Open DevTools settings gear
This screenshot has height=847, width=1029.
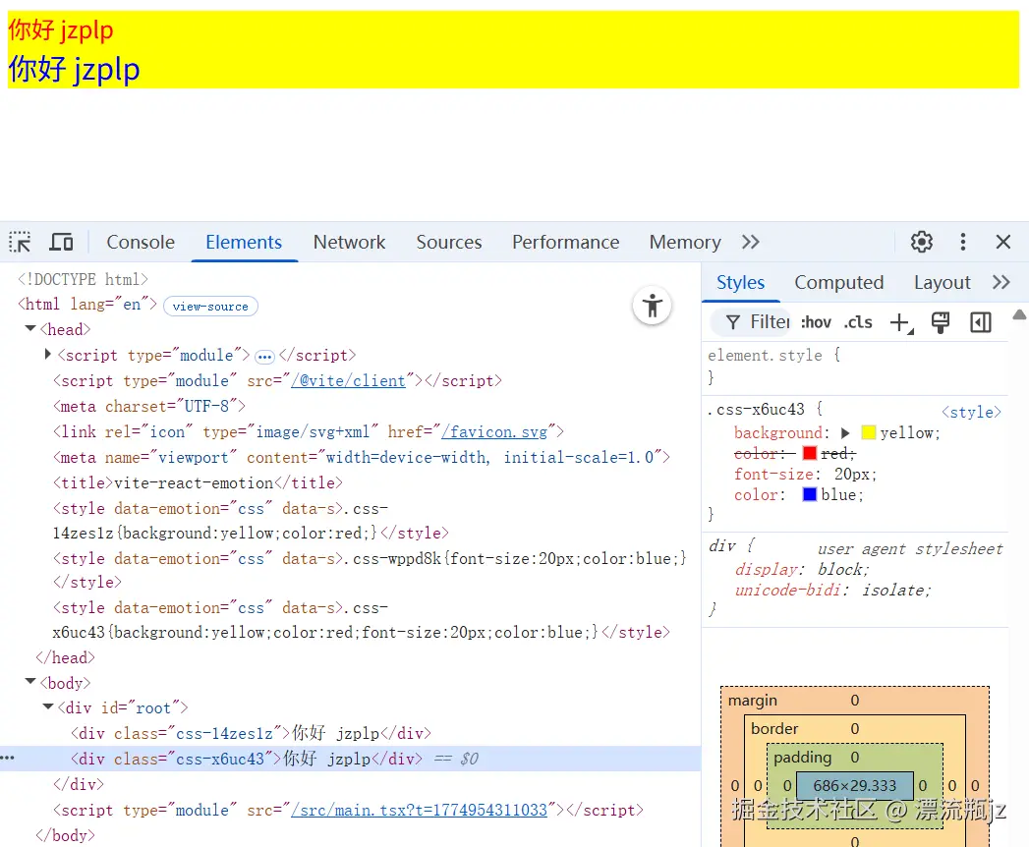point(921,242)
